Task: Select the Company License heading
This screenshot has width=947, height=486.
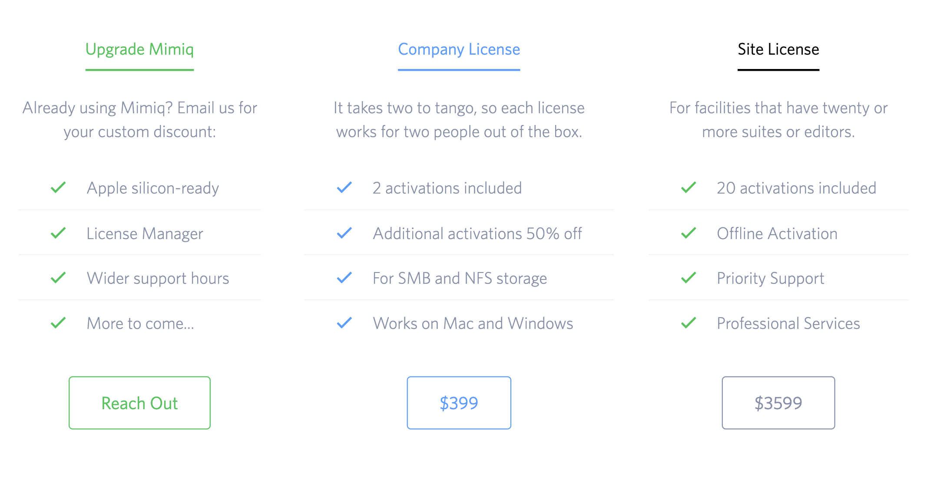Action: [x=459, y=49]
